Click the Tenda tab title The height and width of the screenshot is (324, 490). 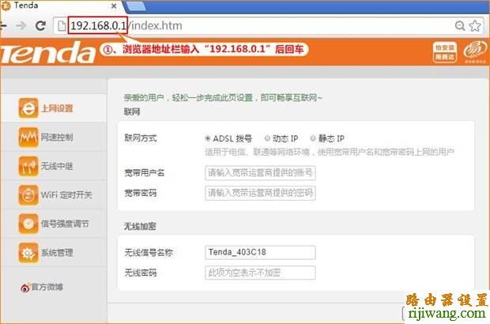26,6
